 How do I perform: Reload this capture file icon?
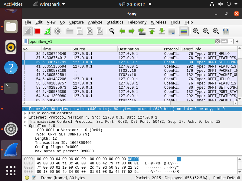pos(100,31)
